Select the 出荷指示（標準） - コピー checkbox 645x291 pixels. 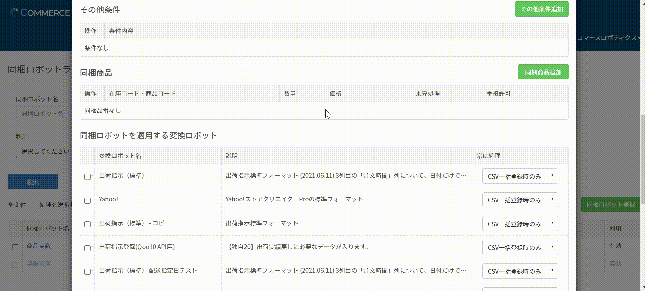tap(87, 224)
